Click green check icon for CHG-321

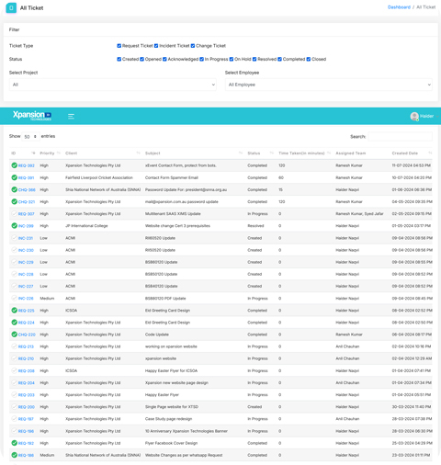point(14,201)
